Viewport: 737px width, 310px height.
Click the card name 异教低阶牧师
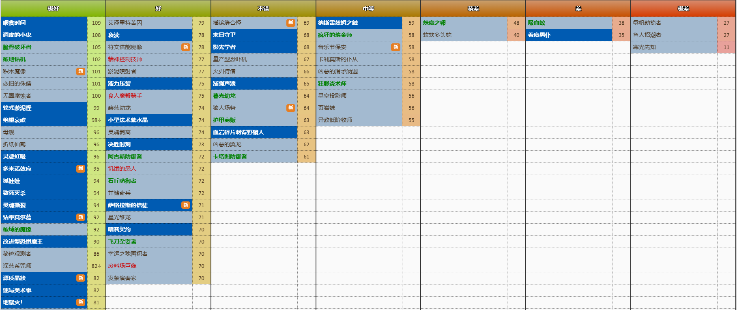pyautogui.click(x=335, y=120)
